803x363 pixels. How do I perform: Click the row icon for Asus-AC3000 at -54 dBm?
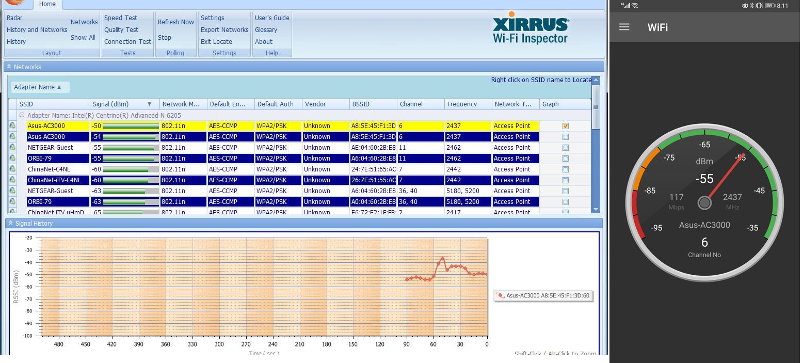(x=12, y=136)
